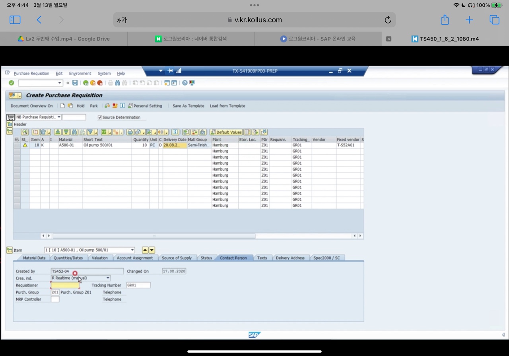Click the green Back arrow icon
Screen dimensions: 509x356
pos(85,83)
